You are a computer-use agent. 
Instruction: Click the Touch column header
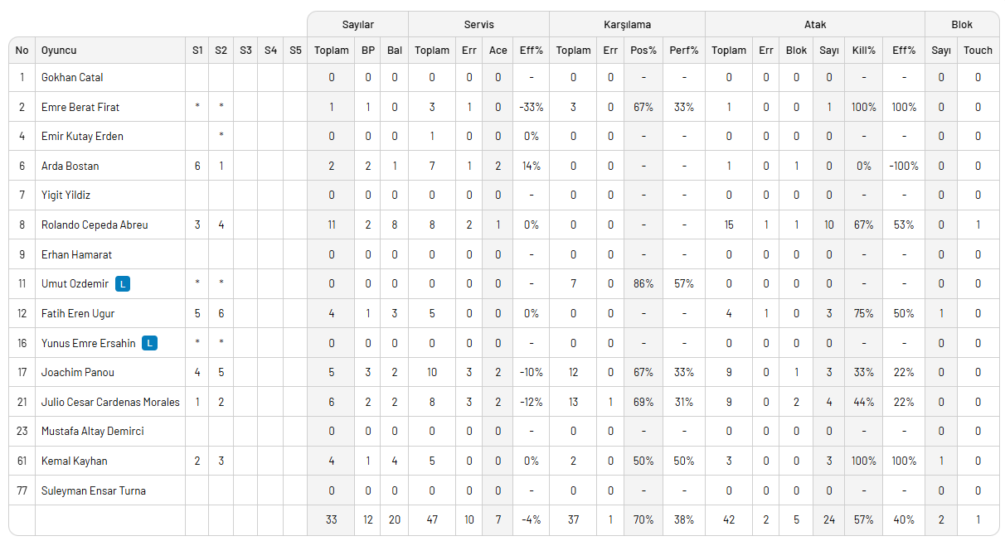point(978,51)
